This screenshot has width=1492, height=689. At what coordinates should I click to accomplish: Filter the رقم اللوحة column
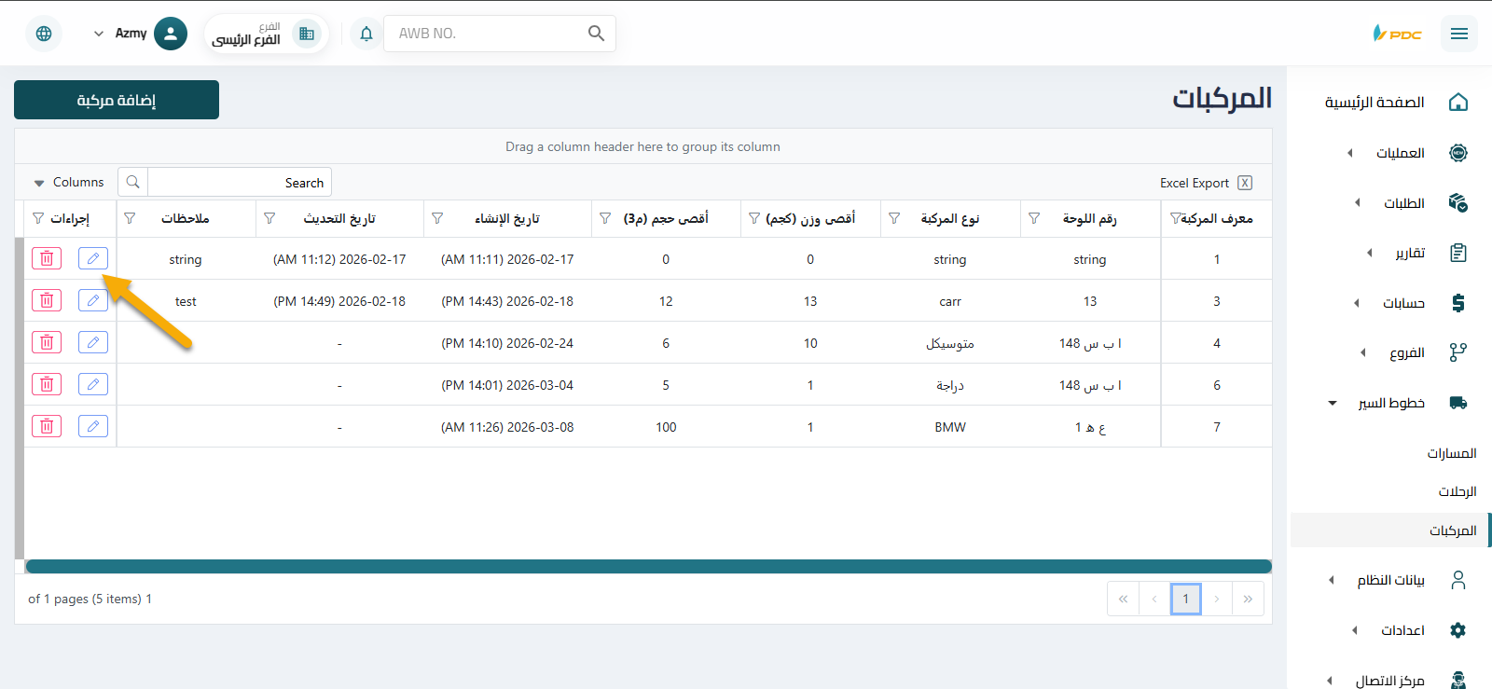(1034, 218)
